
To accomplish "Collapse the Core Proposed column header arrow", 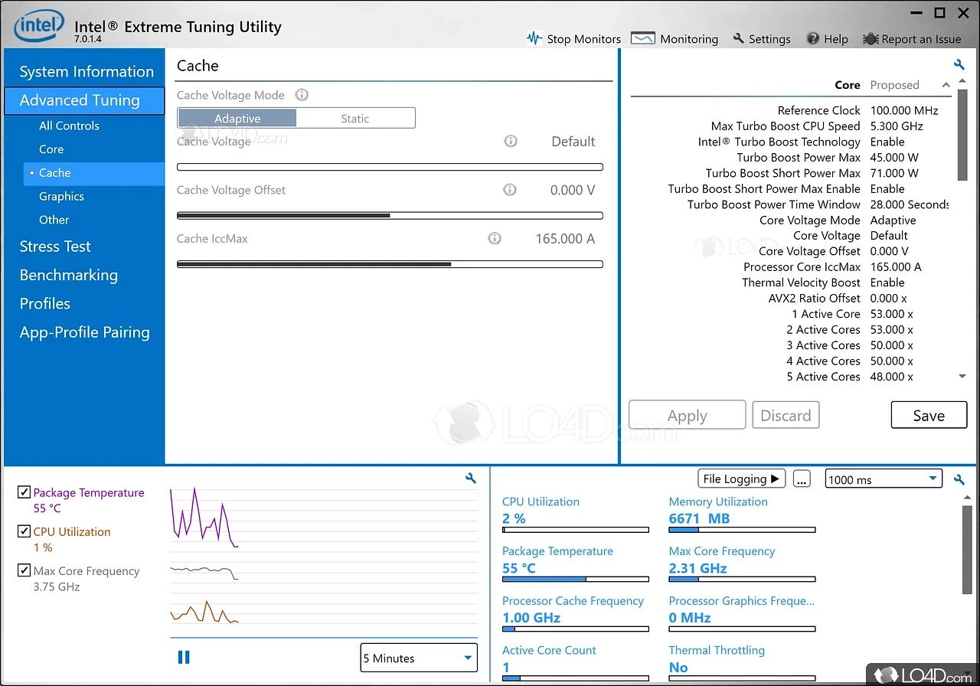I will (946, 85).
